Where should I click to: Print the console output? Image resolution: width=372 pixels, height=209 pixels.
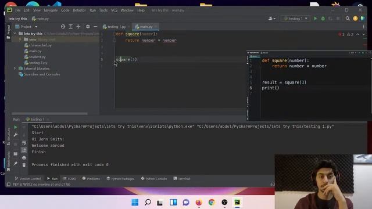point(24,158)
